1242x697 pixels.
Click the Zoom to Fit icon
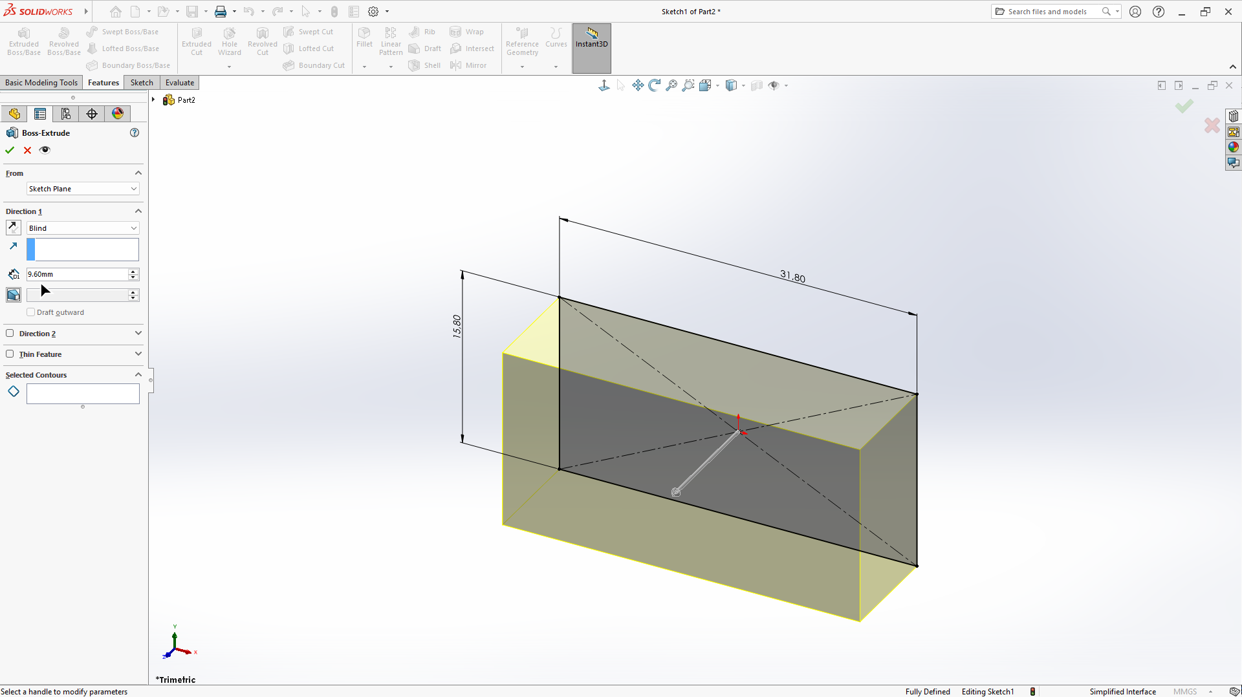point(671,85)
